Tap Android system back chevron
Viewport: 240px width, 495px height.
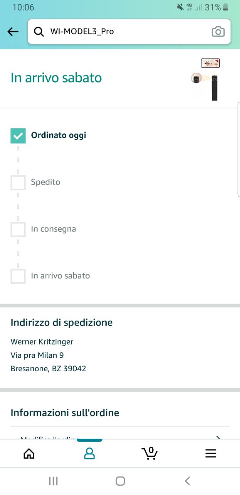pyautogui.click(x=188, y=481)
